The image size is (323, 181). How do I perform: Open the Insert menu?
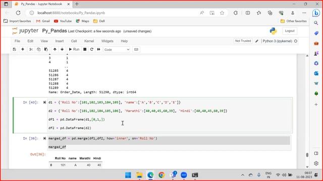click(60, 41)
